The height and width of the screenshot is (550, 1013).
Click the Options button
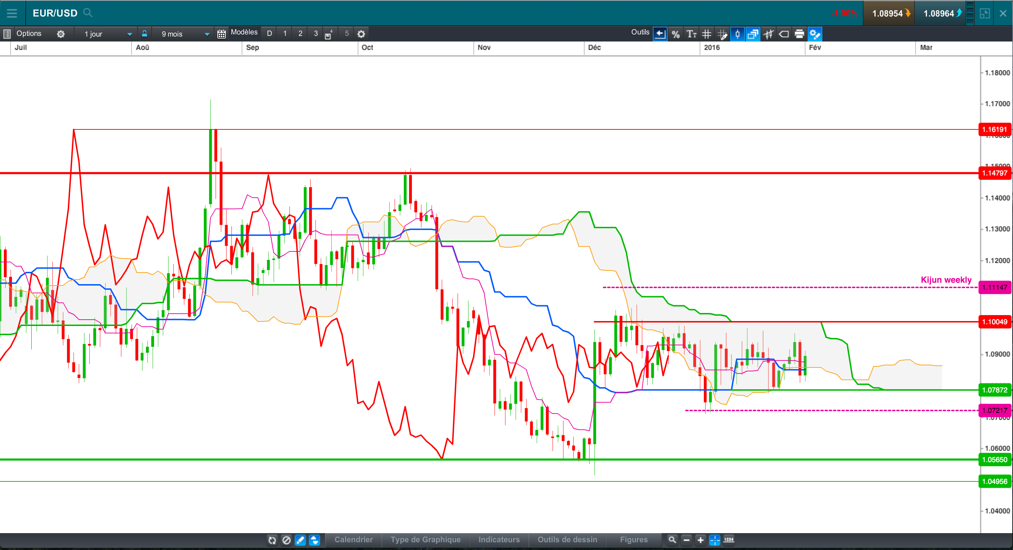click(28, 34)
